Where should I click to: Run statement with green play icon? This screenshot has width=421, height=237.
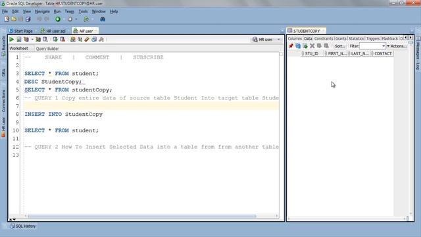point(12,39)
